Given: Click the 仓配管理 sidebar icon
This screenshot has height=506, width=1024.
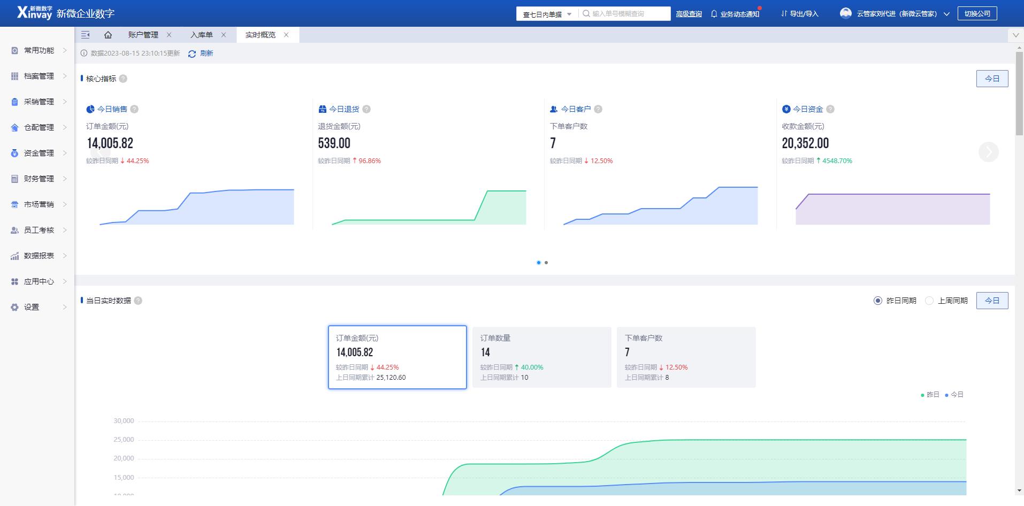Looking at the screenshot, I should [14, 127].
